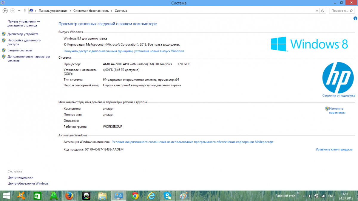The image size is (358, 201).
Task: Click Изменить ключ продукта
Action: (334, 149)
